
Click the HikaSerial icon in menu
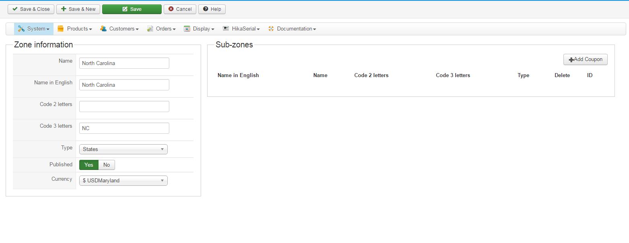click(226, 29)
